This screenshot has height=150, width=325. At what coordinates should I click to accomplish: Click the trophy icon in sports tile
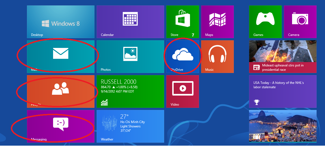coord(256,102)
